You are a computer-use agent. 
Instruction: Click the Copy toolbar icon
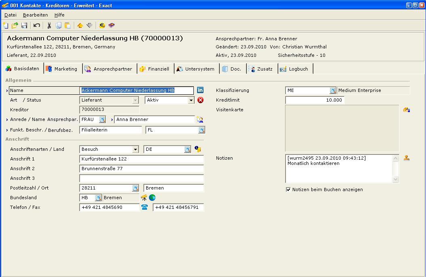pos(59,25)
